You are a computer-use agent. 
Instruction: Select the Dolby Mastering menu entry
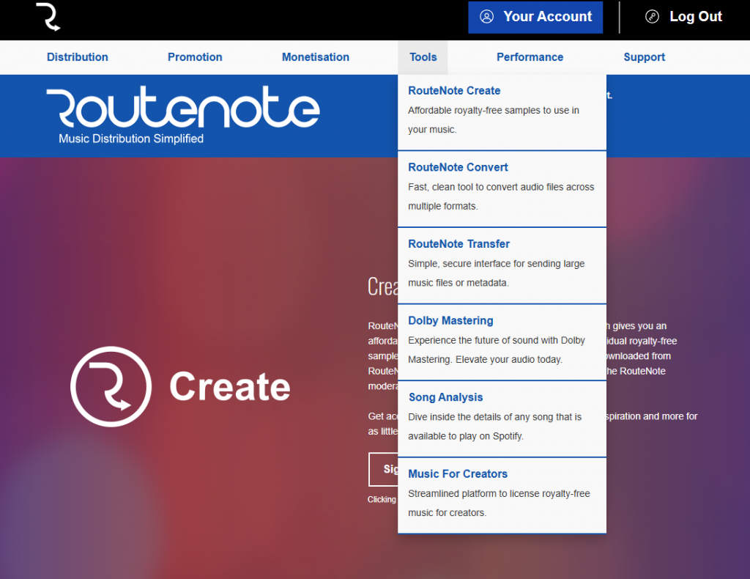click(x=450, y=320)
